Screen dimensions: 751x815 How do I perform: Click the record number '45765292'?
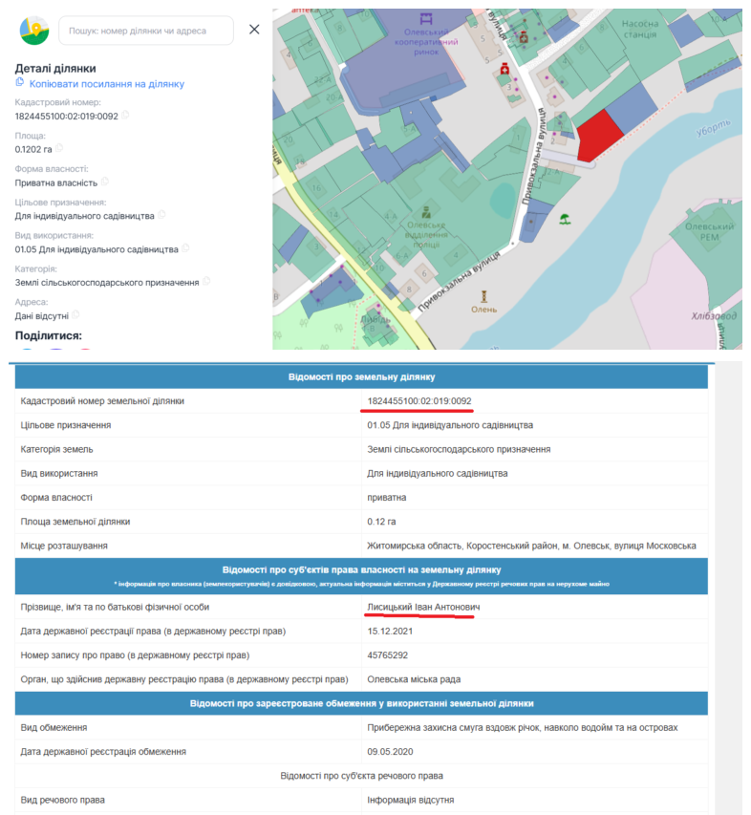tap(387, 655)
